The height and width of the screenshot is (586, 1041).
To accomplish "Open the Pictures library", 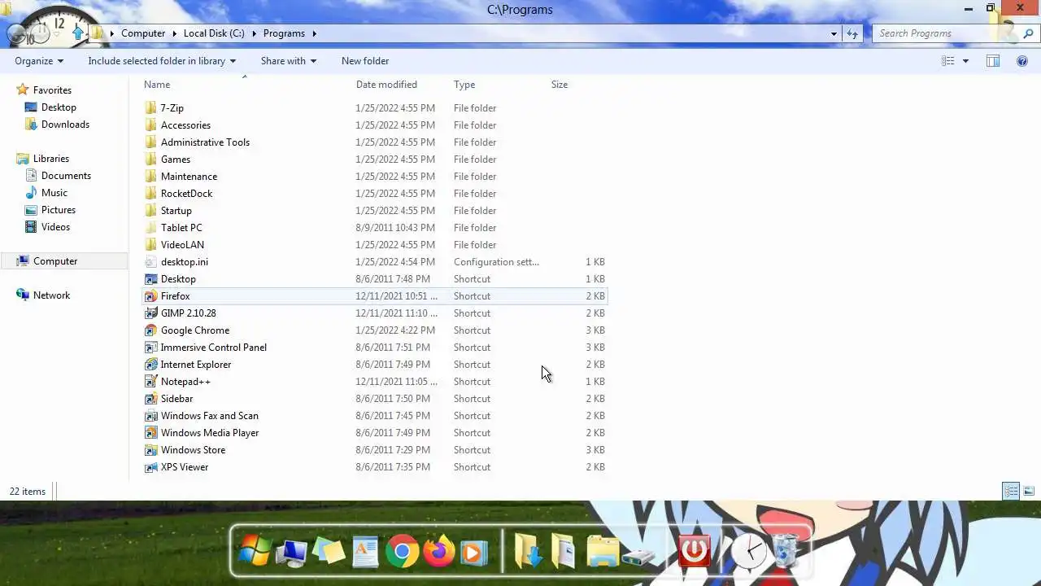I will pos(59,210).
